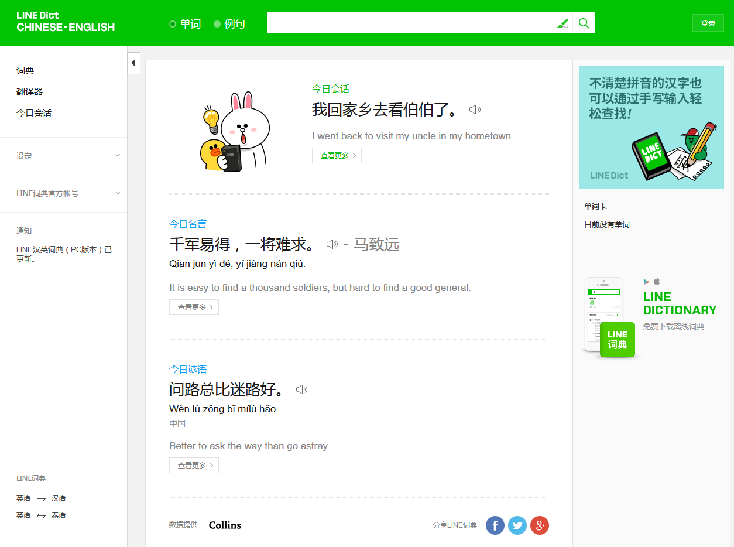Click 查看更多 under 今日会话

point(337,155)
